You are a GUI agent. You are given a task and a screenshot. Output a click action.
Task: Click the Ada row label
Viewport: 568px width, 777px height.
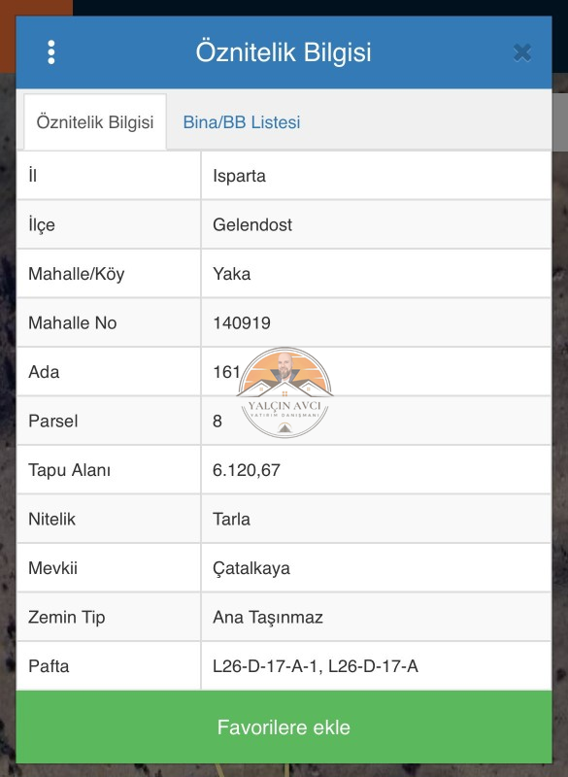[44, 372]
